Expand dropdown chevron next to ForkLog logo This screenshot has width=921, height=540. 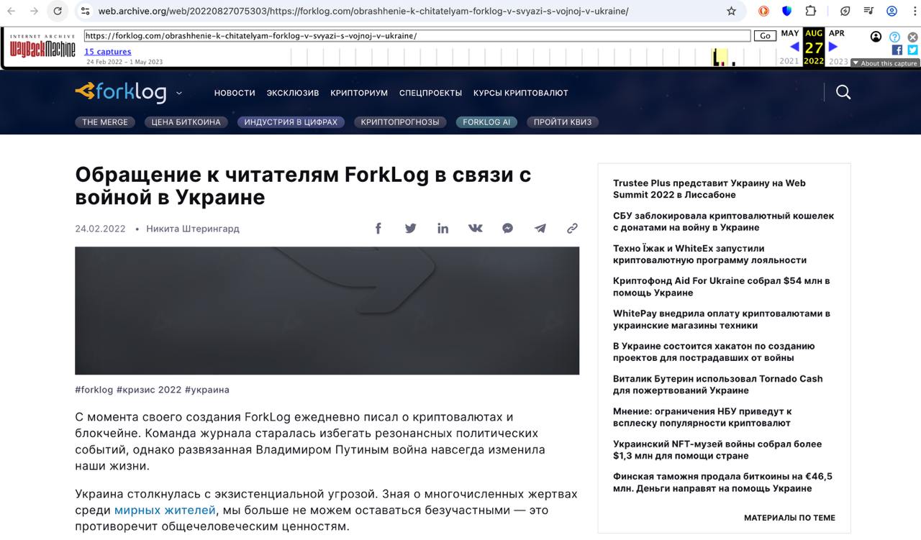tap(179, 93)
